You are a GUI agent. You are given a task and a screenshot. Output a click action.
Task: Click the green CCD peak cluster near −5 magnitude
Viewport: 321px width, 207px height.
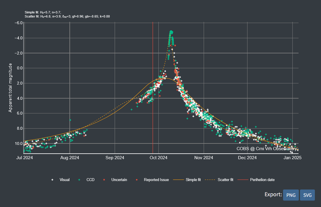click(171, 32)
